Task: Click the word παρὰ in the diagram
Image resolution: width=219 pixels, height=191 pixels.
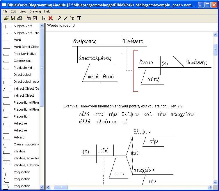Action: 93,77
